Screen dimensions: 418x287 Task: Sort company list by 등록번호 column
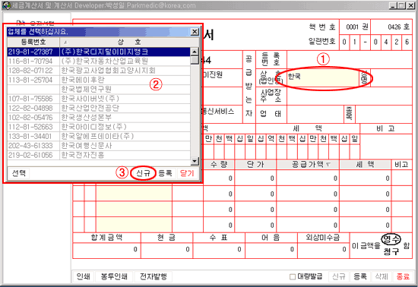pyautogui.click(x=33, y=42)
